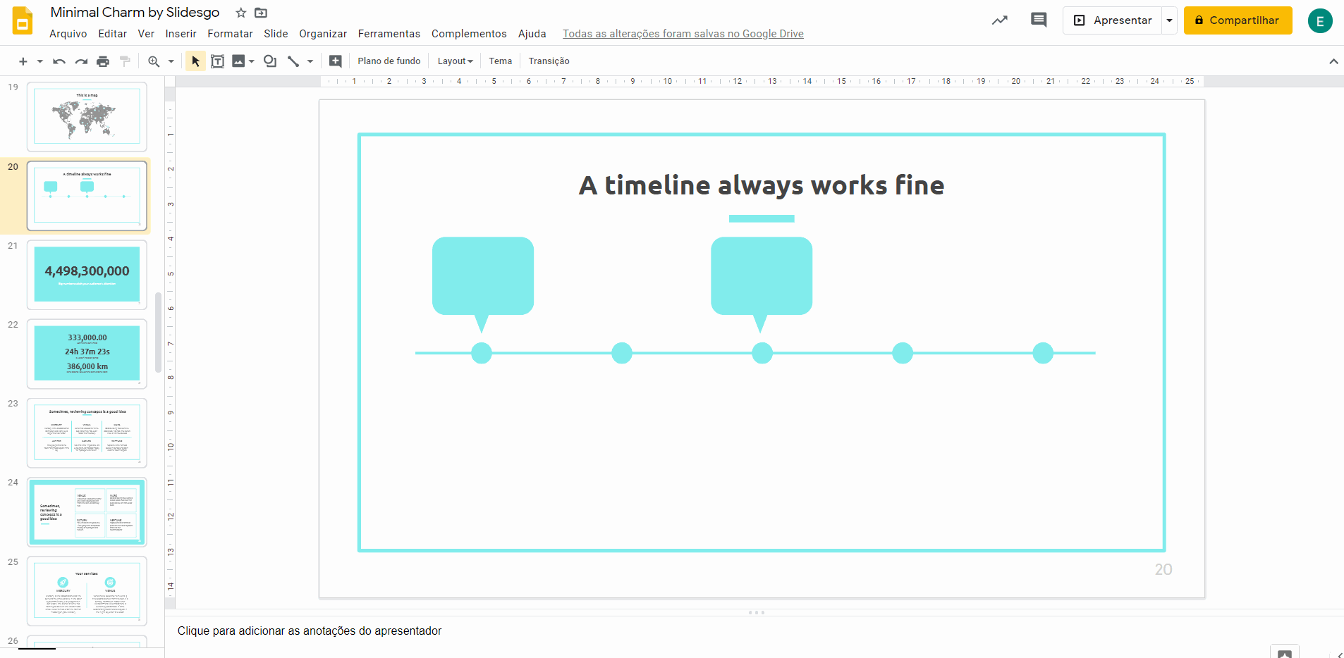Redo the last action
1344x658 pixels.
(81, 61)
